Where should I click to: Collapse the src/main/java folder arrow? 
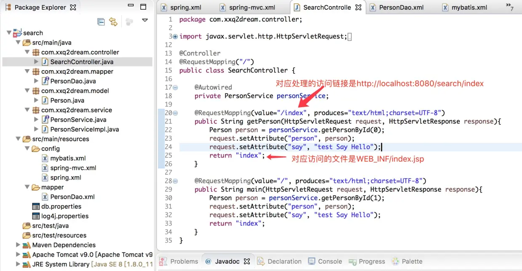tap(18, 43)
